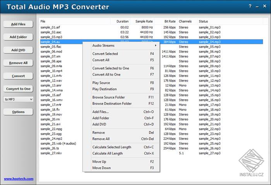Select the file sample_18.flv
Image resolution: width=271 pixels, height=185 pixels.
point(50,109)
